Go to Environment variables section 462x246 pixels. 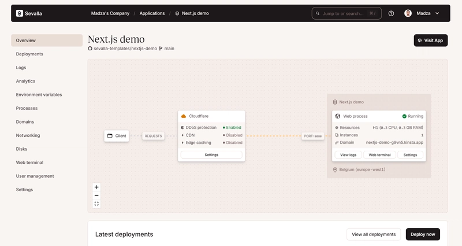[39, 95]
